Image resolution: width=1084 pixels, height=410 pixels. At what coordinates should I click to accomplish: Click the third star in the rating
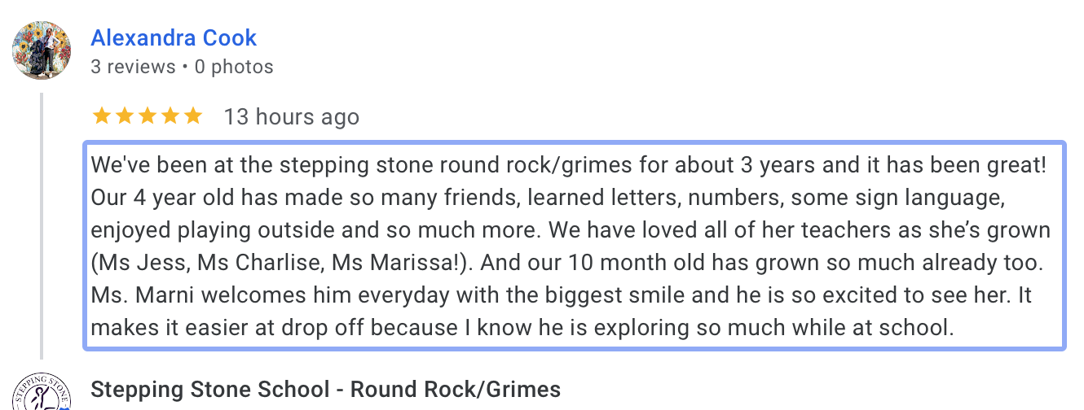[148, 116]
